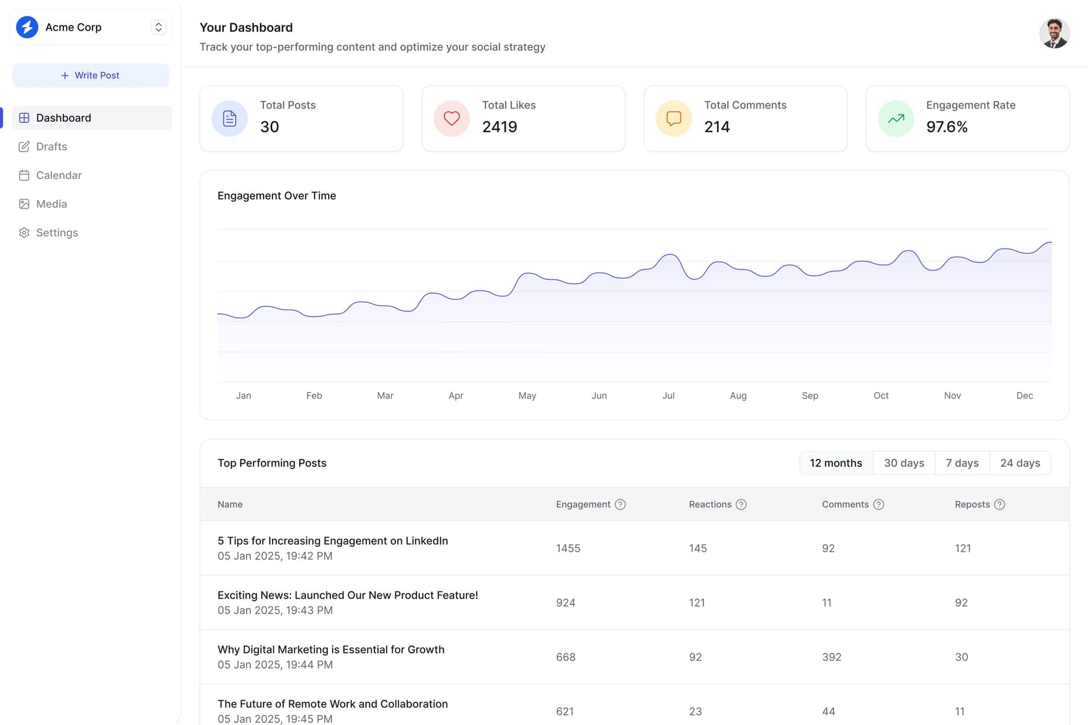Click the help icon next to Reactions

[741, 505]
